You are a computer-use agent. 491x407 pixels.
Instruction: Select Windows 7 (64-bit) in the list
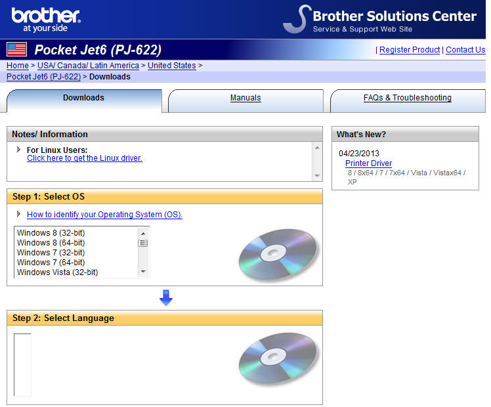pyautogui.click(x=51, y=263)
